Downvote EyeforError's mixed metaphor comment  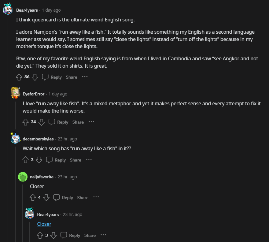pyautogui.click(x=42, y=122)
